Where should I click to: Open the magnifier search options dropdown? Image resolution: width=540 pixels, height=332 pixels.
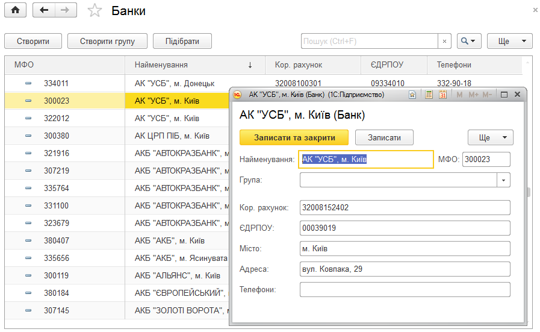click(x=469, y=42)
